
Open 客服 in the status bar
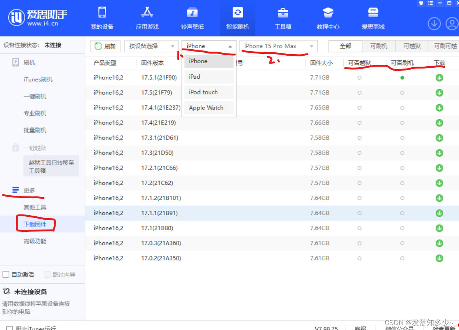coord(360,328)
